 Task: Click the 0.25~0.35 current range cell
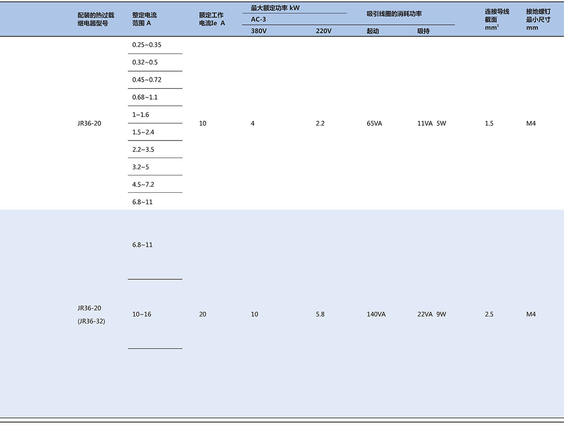point(147,45)
